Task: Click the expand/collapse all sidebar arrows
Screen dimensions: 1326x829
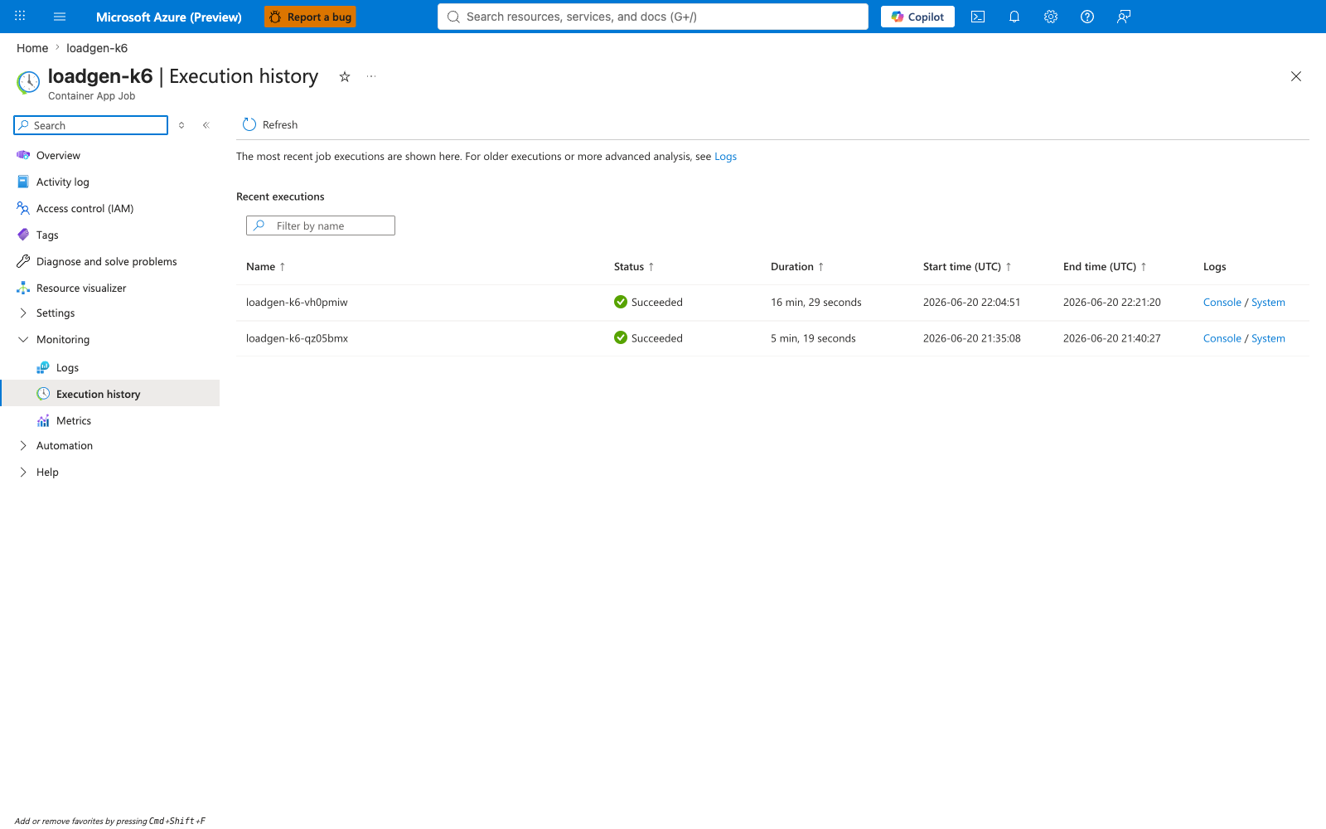Action: (x=181, y=125)
